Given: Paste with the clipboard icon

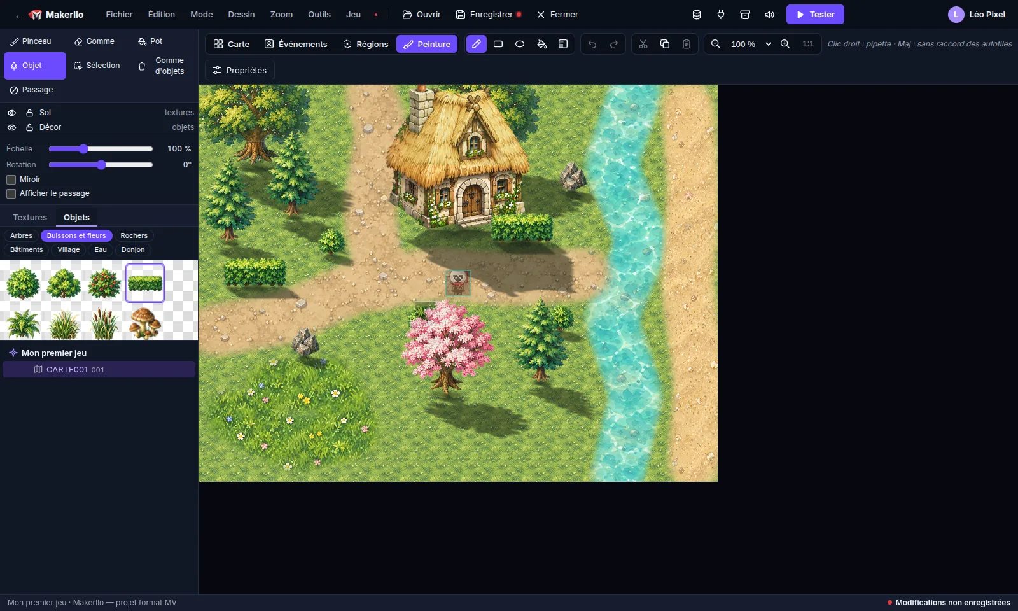Looking at the screenshot, I should tap(687, 44).
